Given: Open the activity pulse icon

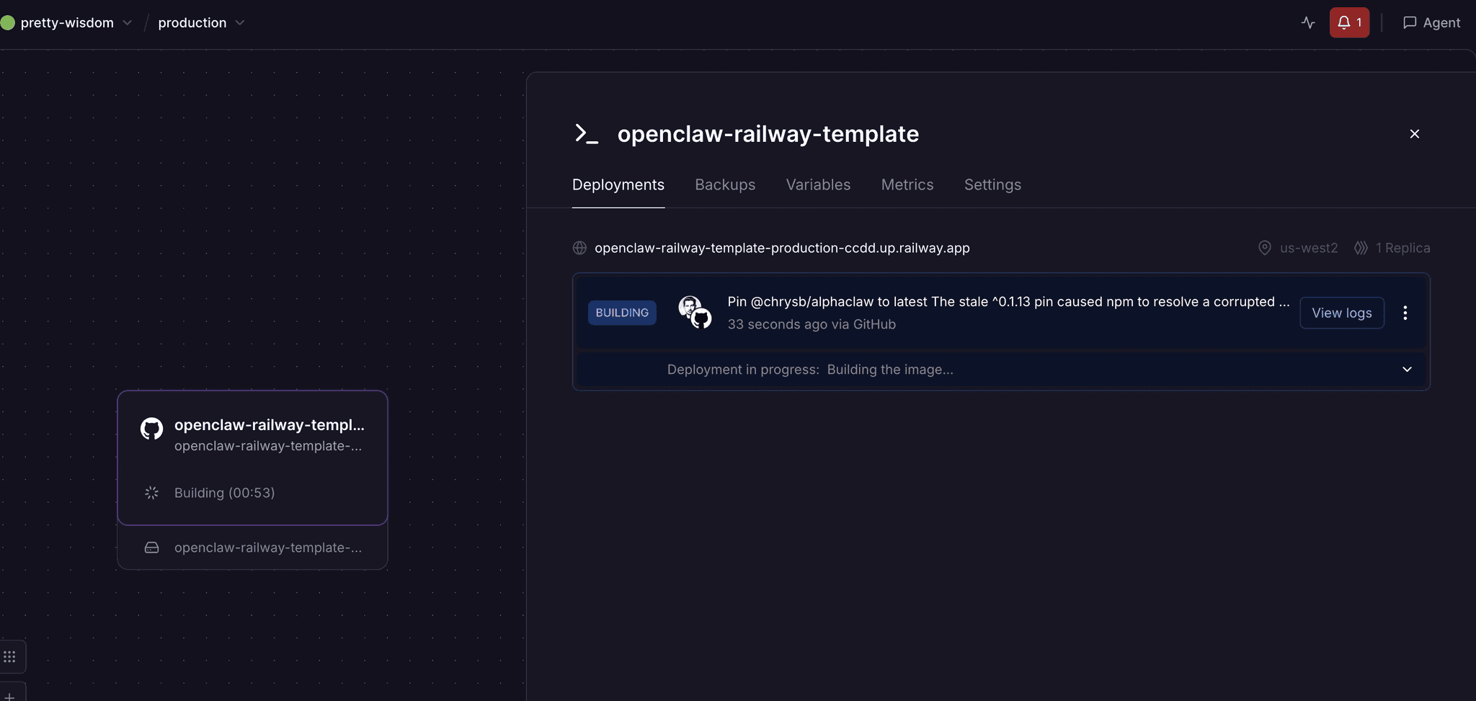Looking at the screenshot, I should point(1308,23).
